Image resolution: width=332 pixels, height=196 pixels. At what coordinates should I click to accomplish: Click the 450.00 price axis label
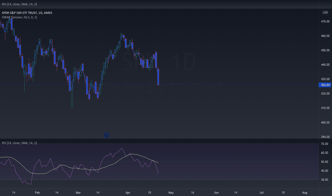tap(325, 50)
